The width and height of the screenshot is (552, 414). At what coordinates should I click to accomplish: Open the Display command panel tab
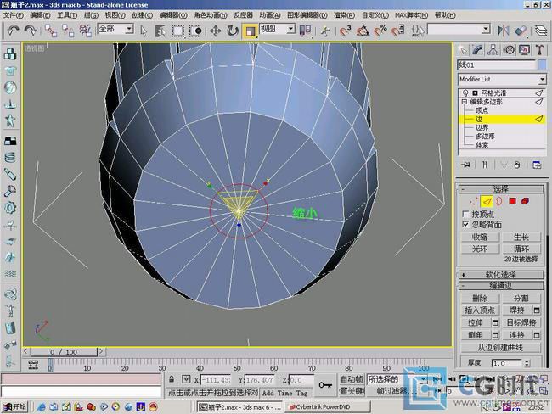[x=525, y=50]
